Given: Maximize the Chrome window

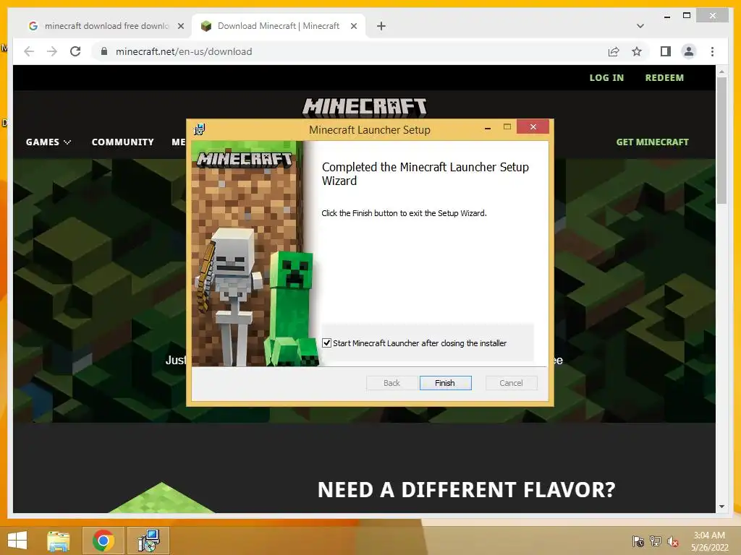Looking at the screenshot, I should [687, 16].
